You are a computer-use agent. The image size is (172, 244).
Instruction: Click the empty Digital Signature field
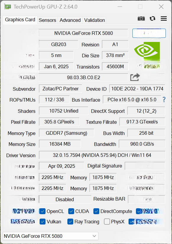145,166
